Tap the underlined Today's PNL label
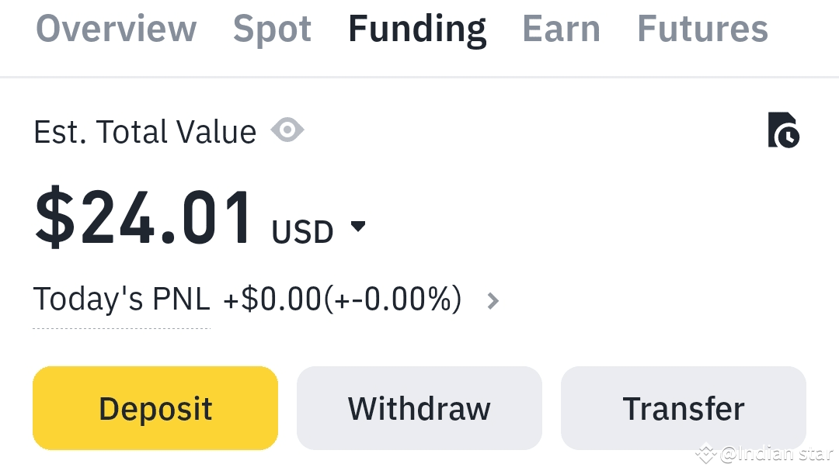 [121, 300]
